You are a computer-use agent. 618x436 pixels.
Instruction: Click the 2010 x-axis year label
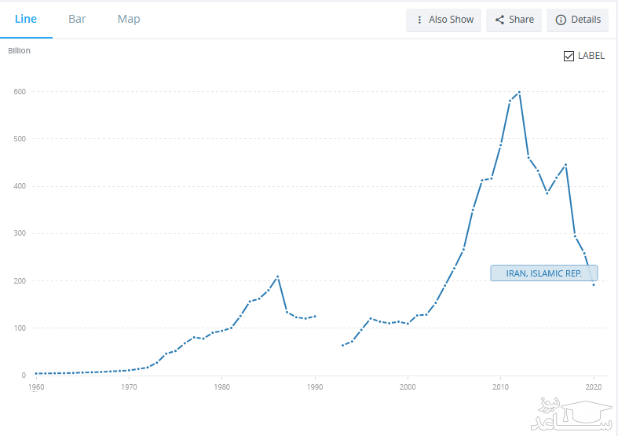tap(500, 387)
